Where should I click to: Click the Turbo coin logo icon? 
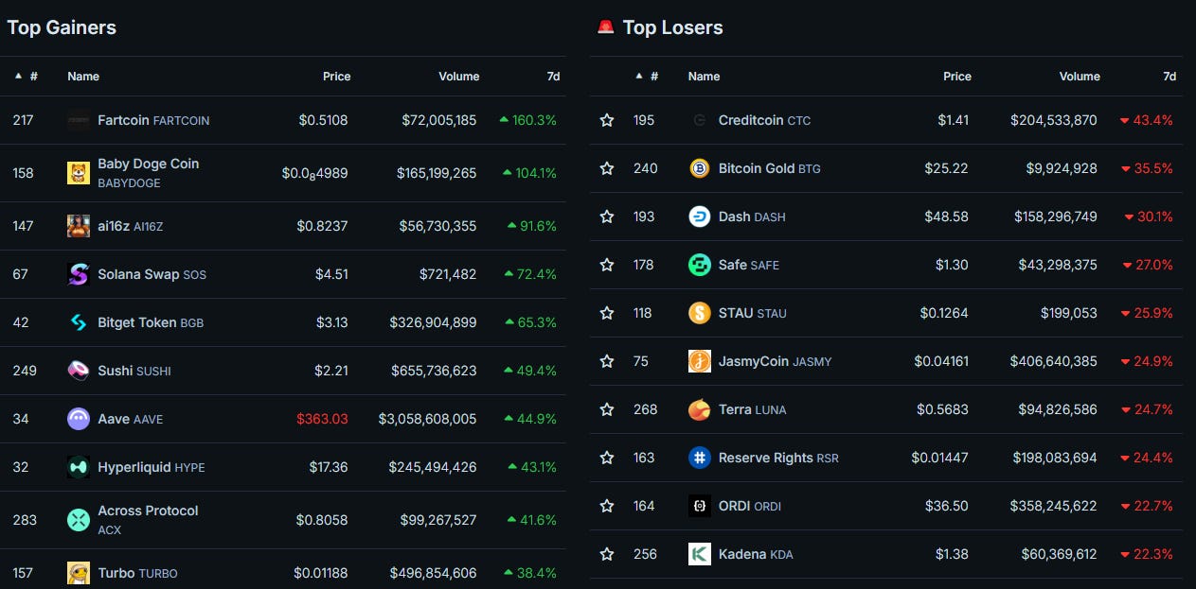79,573
